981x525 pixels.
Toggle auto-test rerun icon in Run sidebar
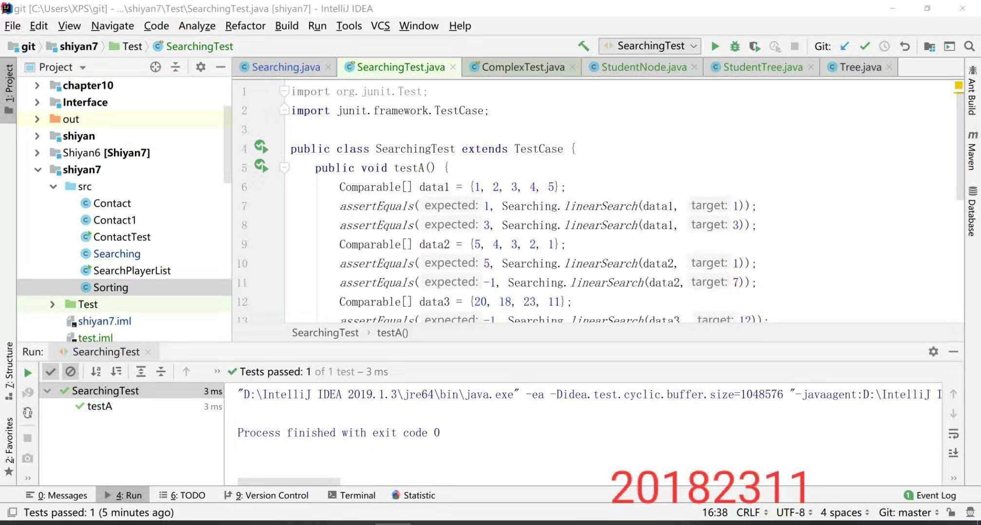pyautogui.click(x=28, y=413)
